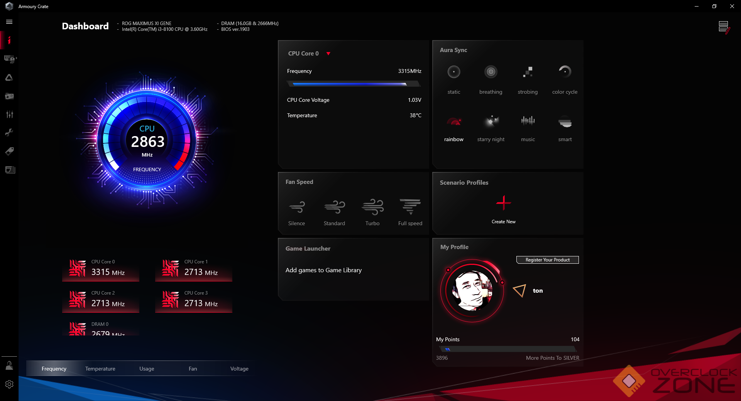Open the wrench Tools icon in sidebar

(9, 133)
